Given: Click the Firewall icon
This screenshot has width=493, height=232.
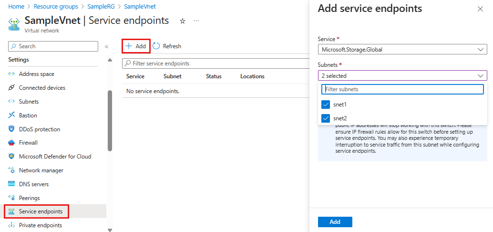Looking at the screenshot, I should [x=11, y=143].
